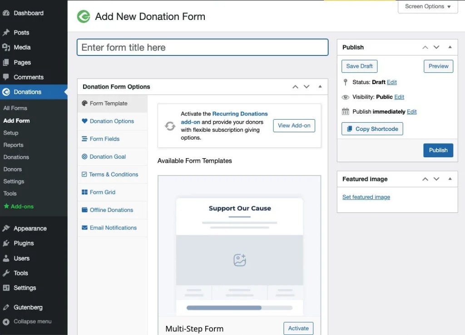The image size is (465, 335).
Task: Click the Form Grid squares icon
Action: pos(84,192)
